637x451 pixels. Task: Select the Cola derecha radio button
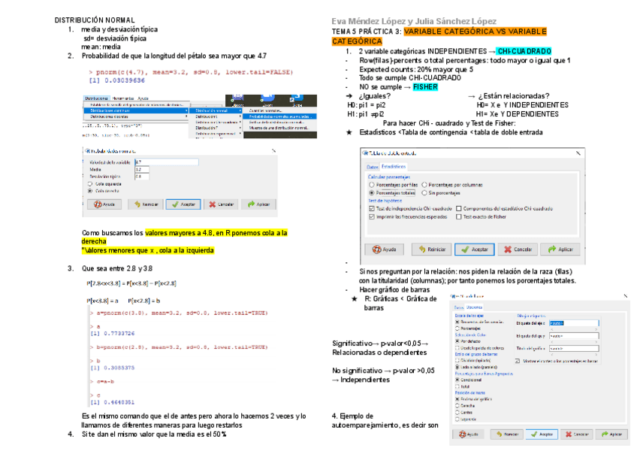coord(90,191)
